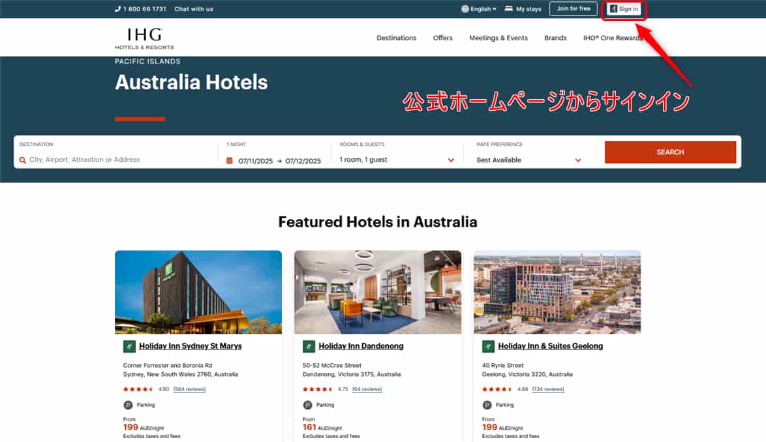766x442 pixels.
Task: Open the IHG One Rewards menu
Action: (x=612, y=38)
